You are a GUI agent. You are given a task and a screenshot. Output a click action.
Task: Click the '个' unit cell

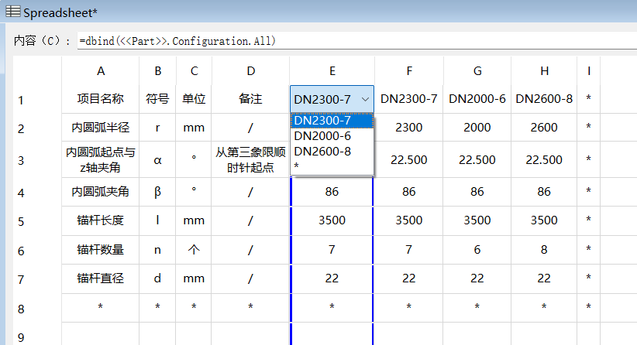pos(194,250)
